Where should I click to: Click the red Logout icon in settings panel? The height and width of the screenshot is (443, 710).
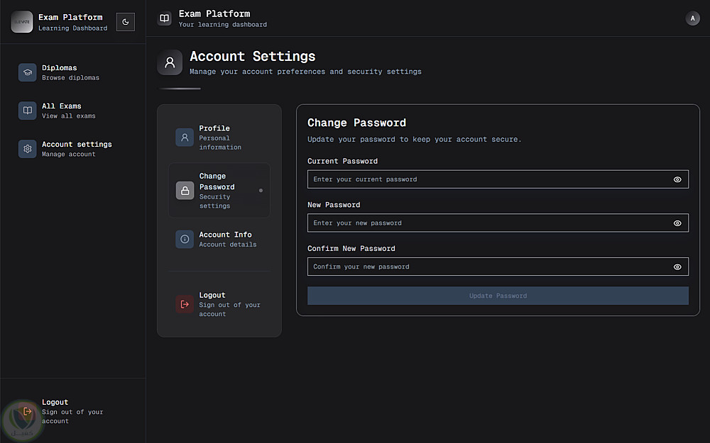(185, 304)
